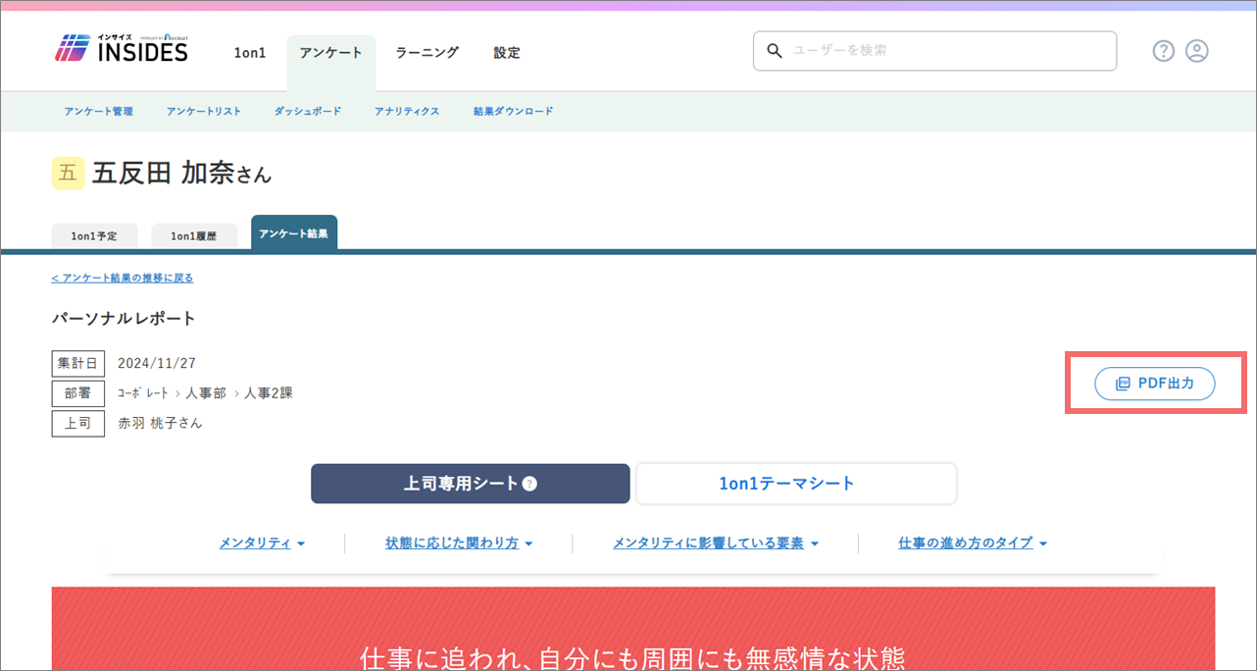Click the パーソナルレポート heading
This screenshot has height=671, width=1257.
tap(124, 319)
